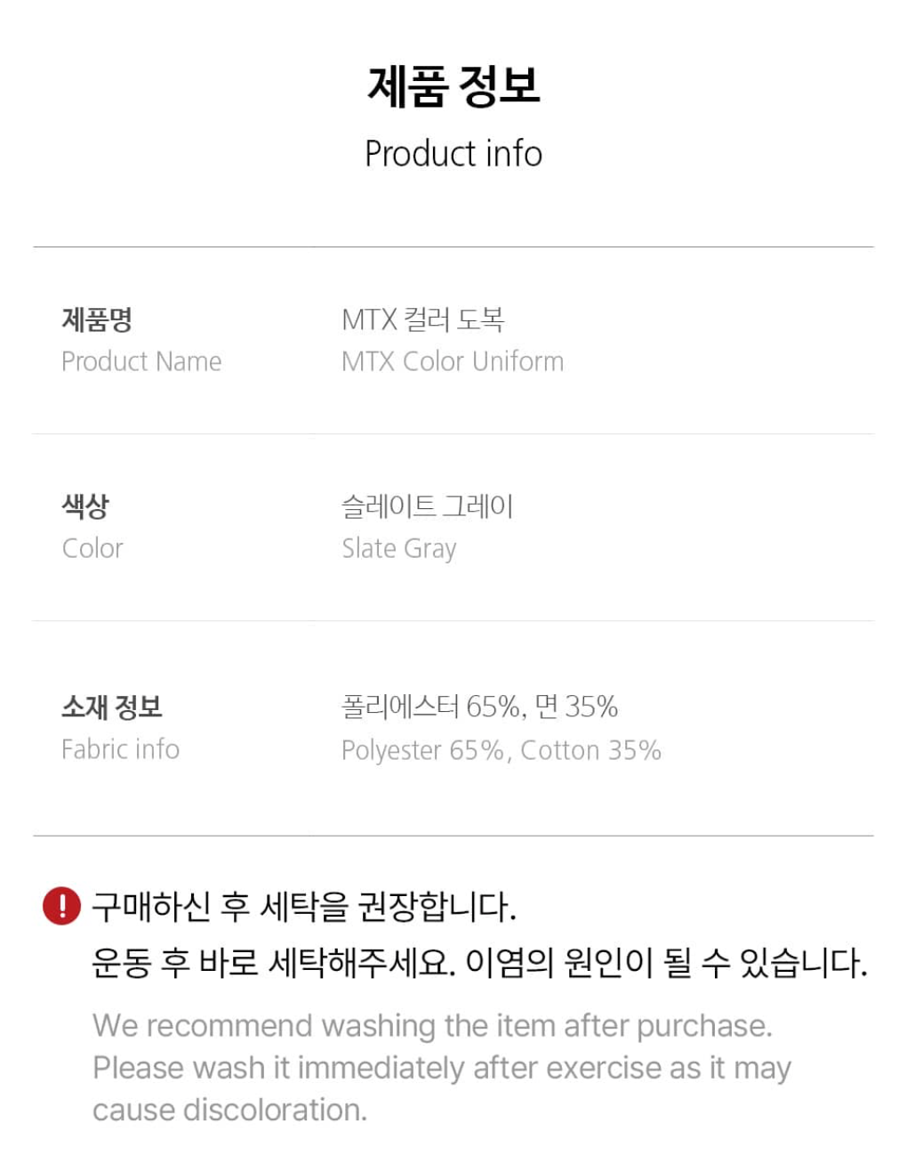The width and height of the screenshot is (923, 1164).
Task: Click the 색상 row label
Action: tap(85, 506)
